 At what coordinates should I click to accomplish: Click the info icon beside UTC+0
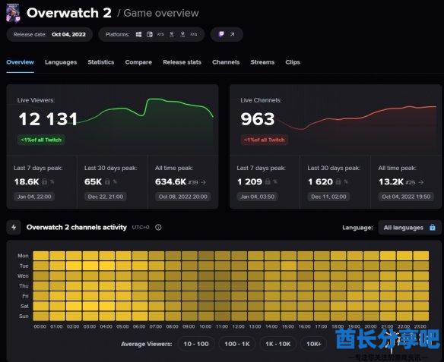[x=158, y=227]
